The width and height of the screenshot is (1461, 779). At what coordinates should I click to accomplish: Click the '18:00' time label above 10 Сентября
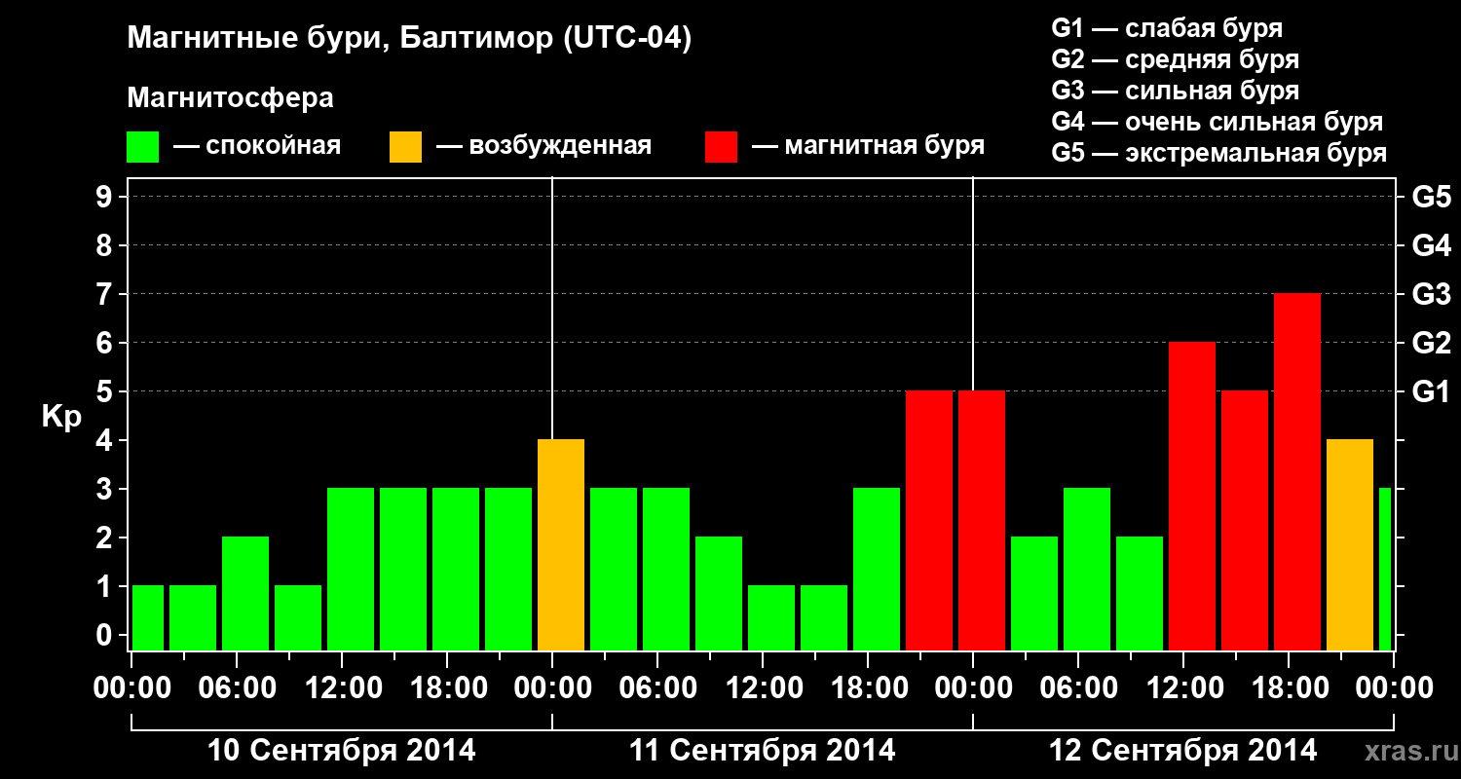pos(447,688)
